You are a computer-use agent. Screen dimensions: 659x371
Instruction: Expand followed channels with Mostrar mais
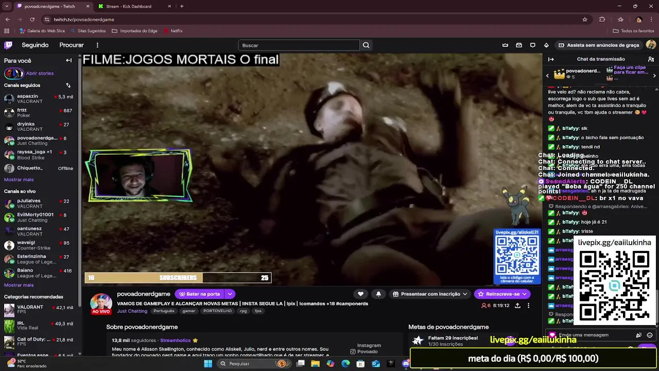[19, 179]
